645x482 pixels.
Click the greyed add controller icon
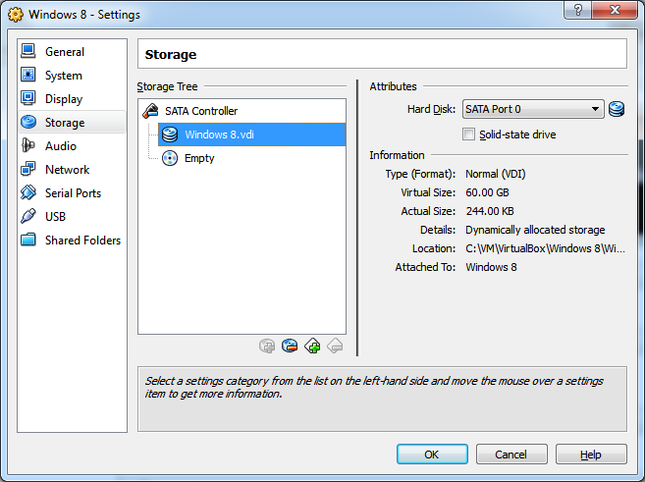click(x=266, y=346)
